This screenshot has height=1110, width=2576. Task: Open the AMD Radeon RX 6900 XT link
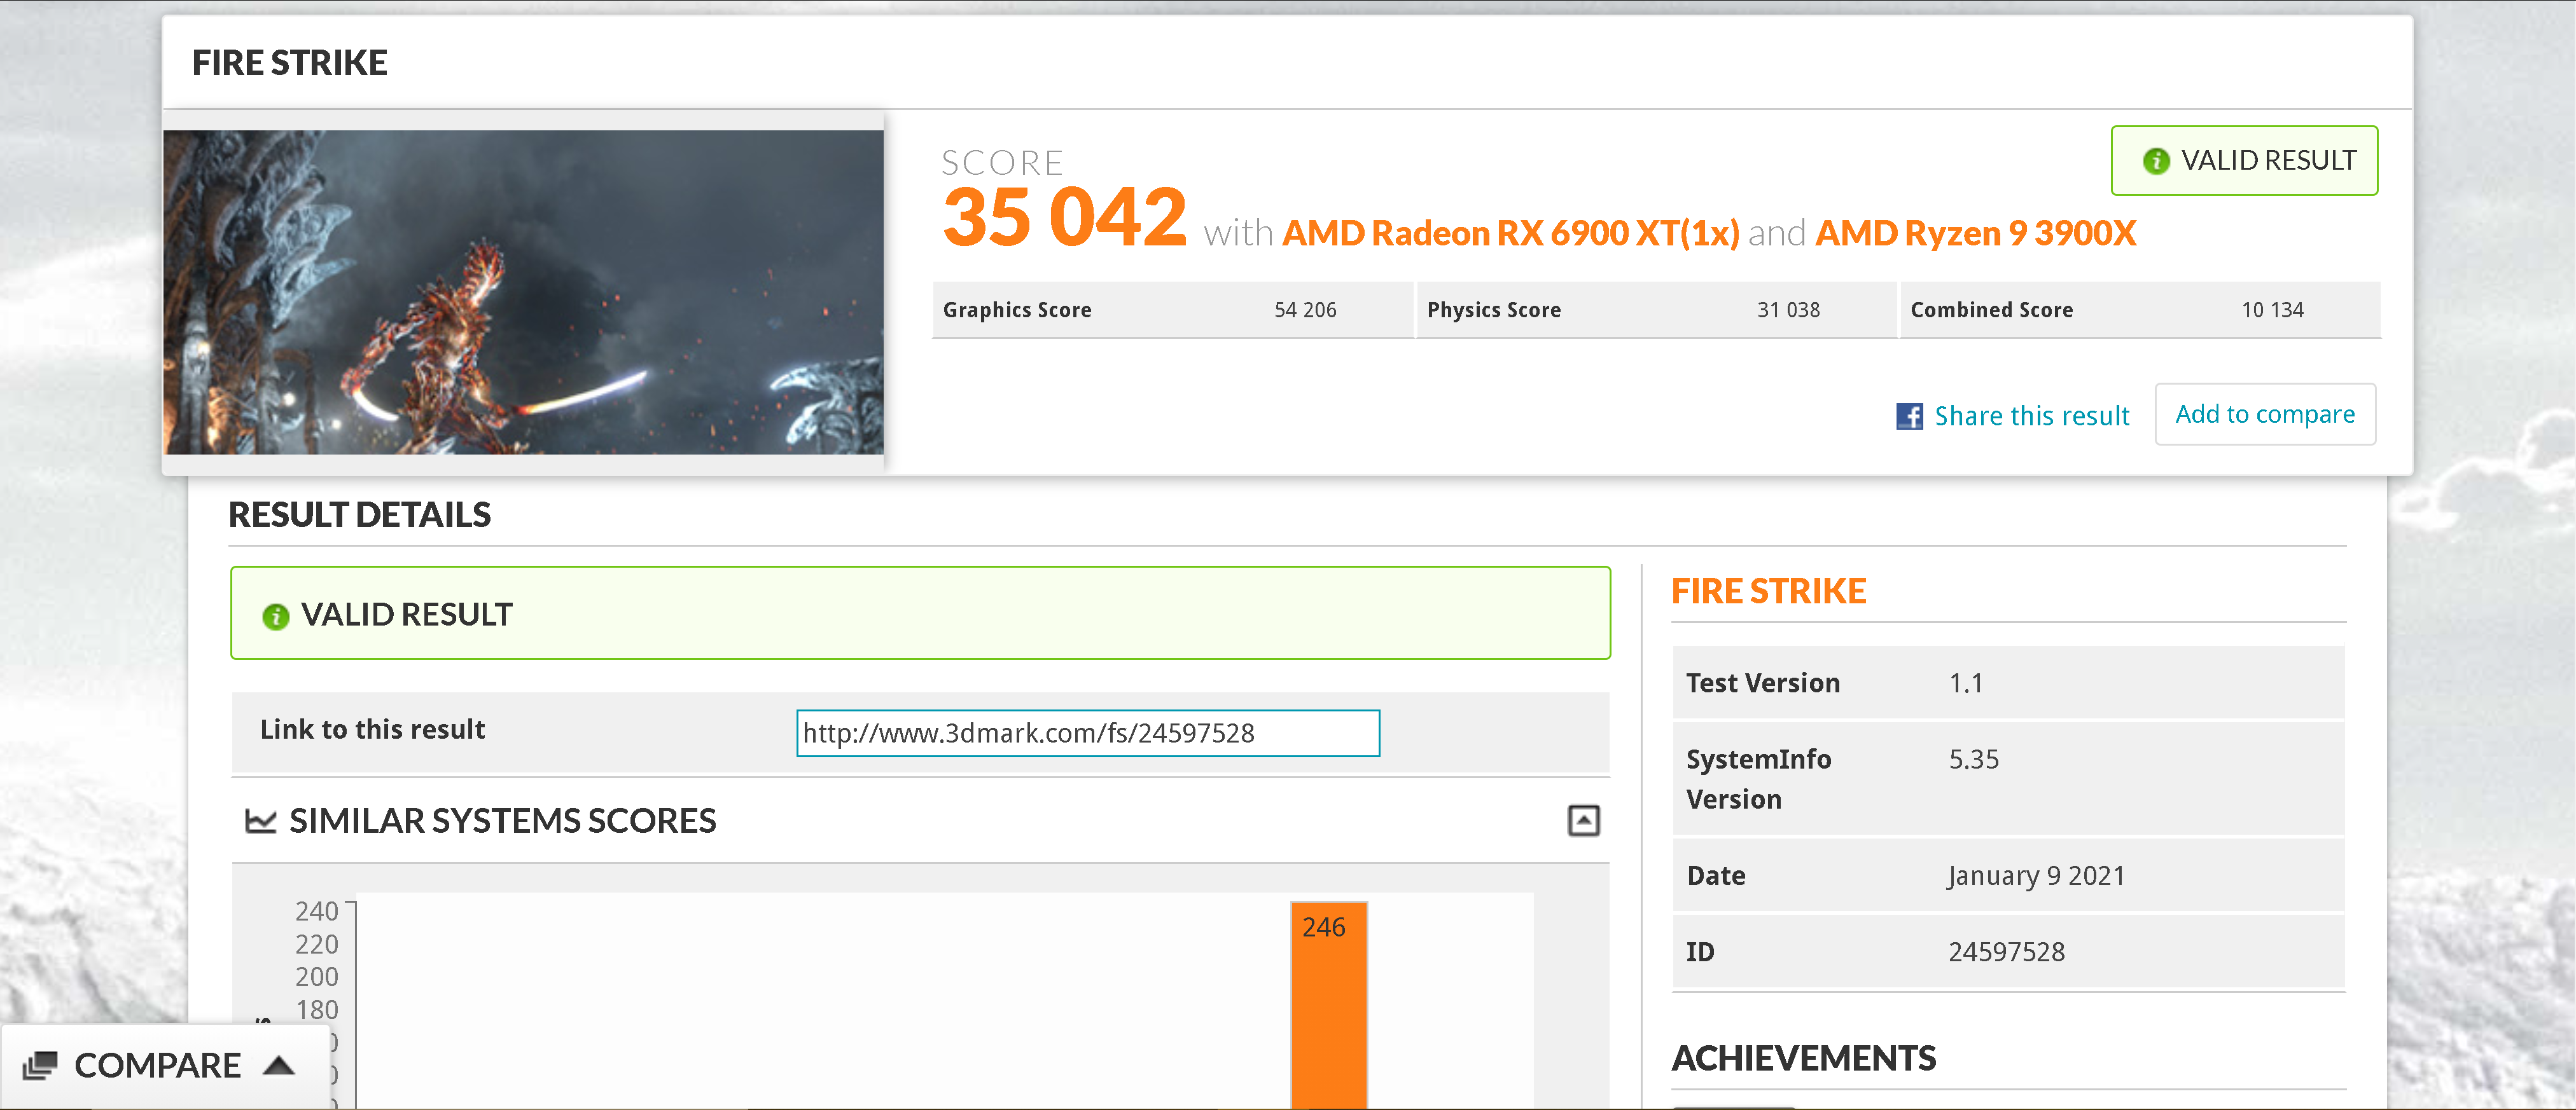(1511, 234)
